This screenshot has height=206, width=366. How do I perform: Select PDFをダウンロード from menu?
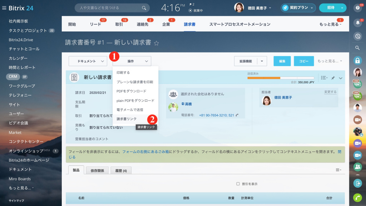click(131, 91)
